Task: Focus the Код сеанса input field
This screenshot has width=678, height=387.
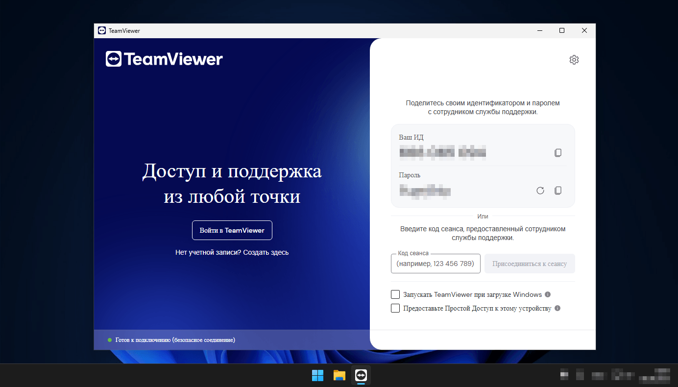Action: tap(436, 264)
